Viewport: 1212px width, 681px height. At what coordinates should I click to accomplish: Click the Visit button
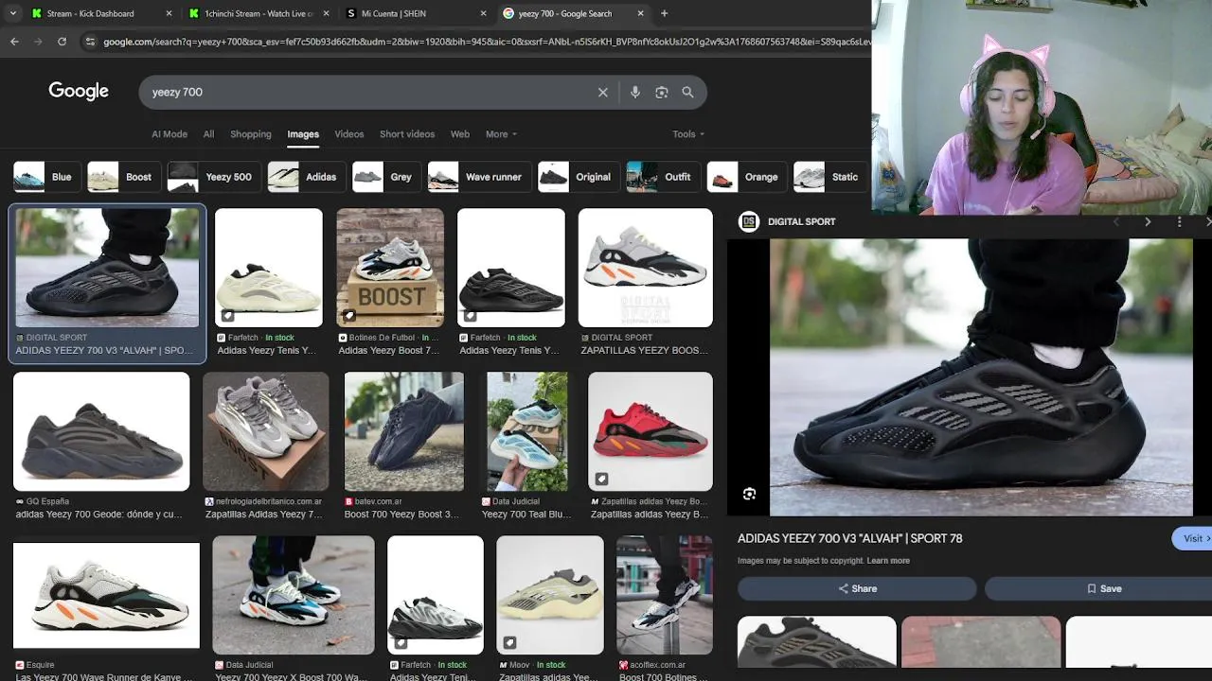pos(1193,538)
